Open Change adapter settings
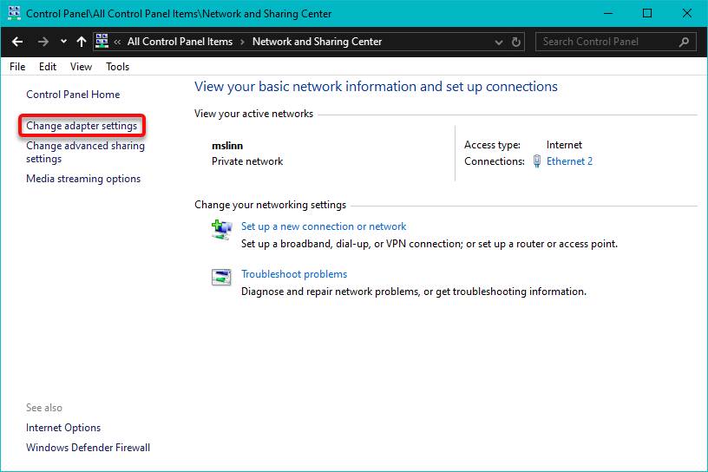 click(82, 126)
